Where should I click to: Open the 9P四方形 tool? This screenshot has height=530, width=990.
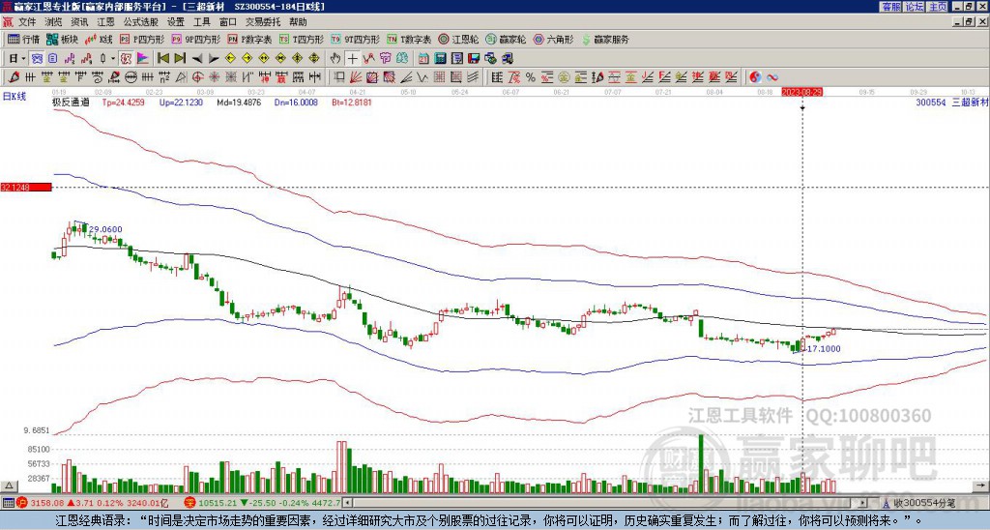(195, 39)
